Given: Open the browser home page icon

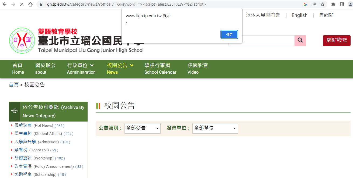Looking at the screenshot, I should tap(30, 4).
